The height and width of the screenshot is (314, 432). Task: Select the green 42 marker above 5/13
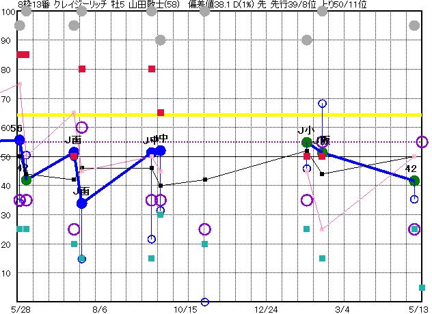pyautogui.click(x=414, y=181)
